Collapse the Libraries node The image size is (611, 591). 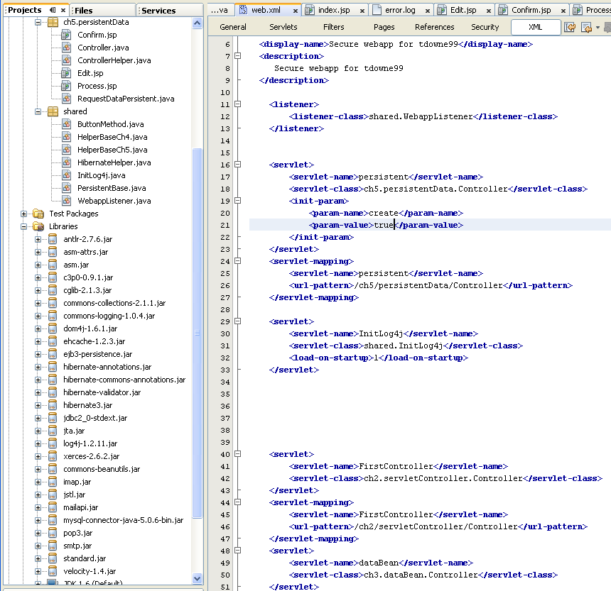click(24, 226)
